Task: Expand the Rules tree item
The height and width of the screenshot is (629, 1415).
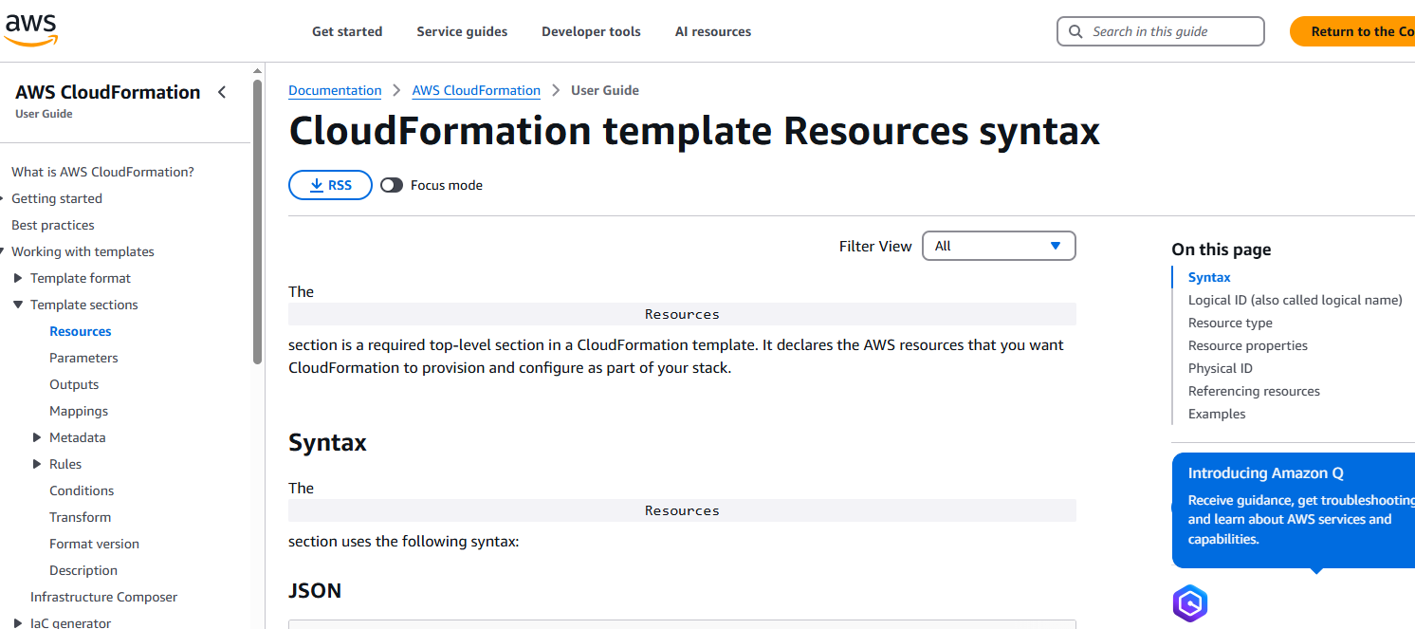Action: tap(37, 464)
